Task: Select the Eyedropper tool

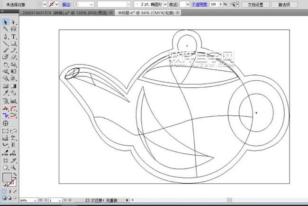Action: click(5, 93)
